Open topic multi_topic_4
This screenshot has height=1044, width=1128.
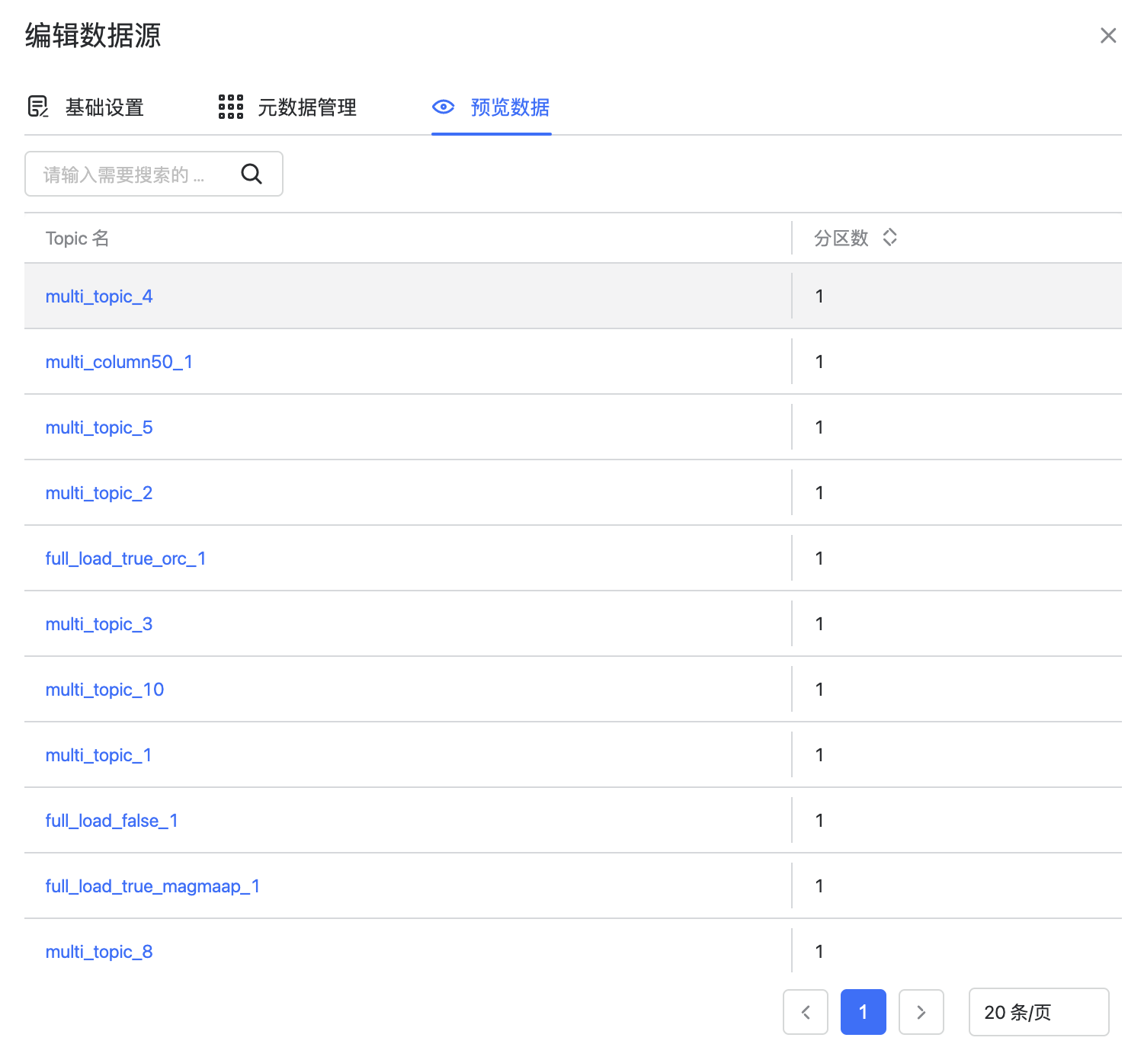pos(99,296)
